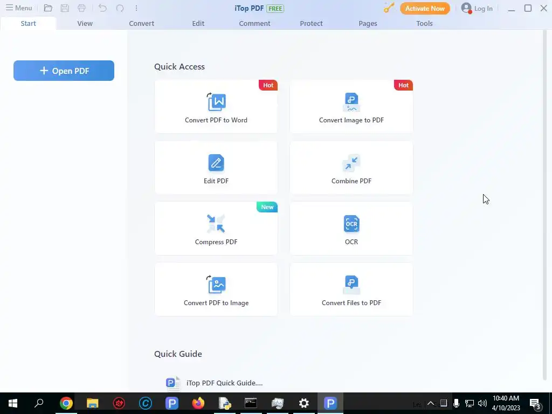The height and width of the screenshot is (414, 552).
Task: Open the Settings gear on the taskbar
Action: point(304,403)
